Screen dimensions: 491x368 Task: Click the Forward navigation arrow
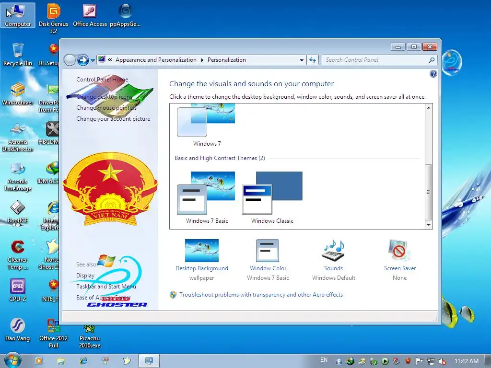pyautogui.click(x=83, y=60)
